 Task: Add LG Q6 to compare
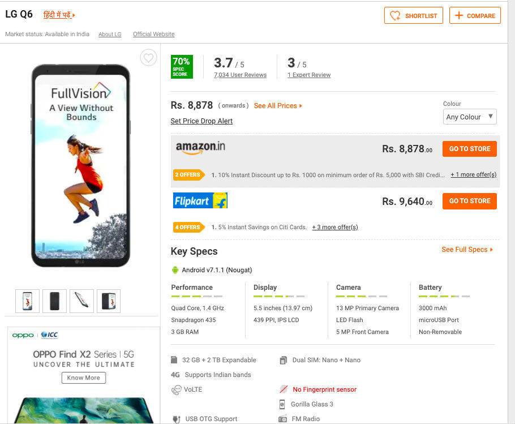pos(475,16)
